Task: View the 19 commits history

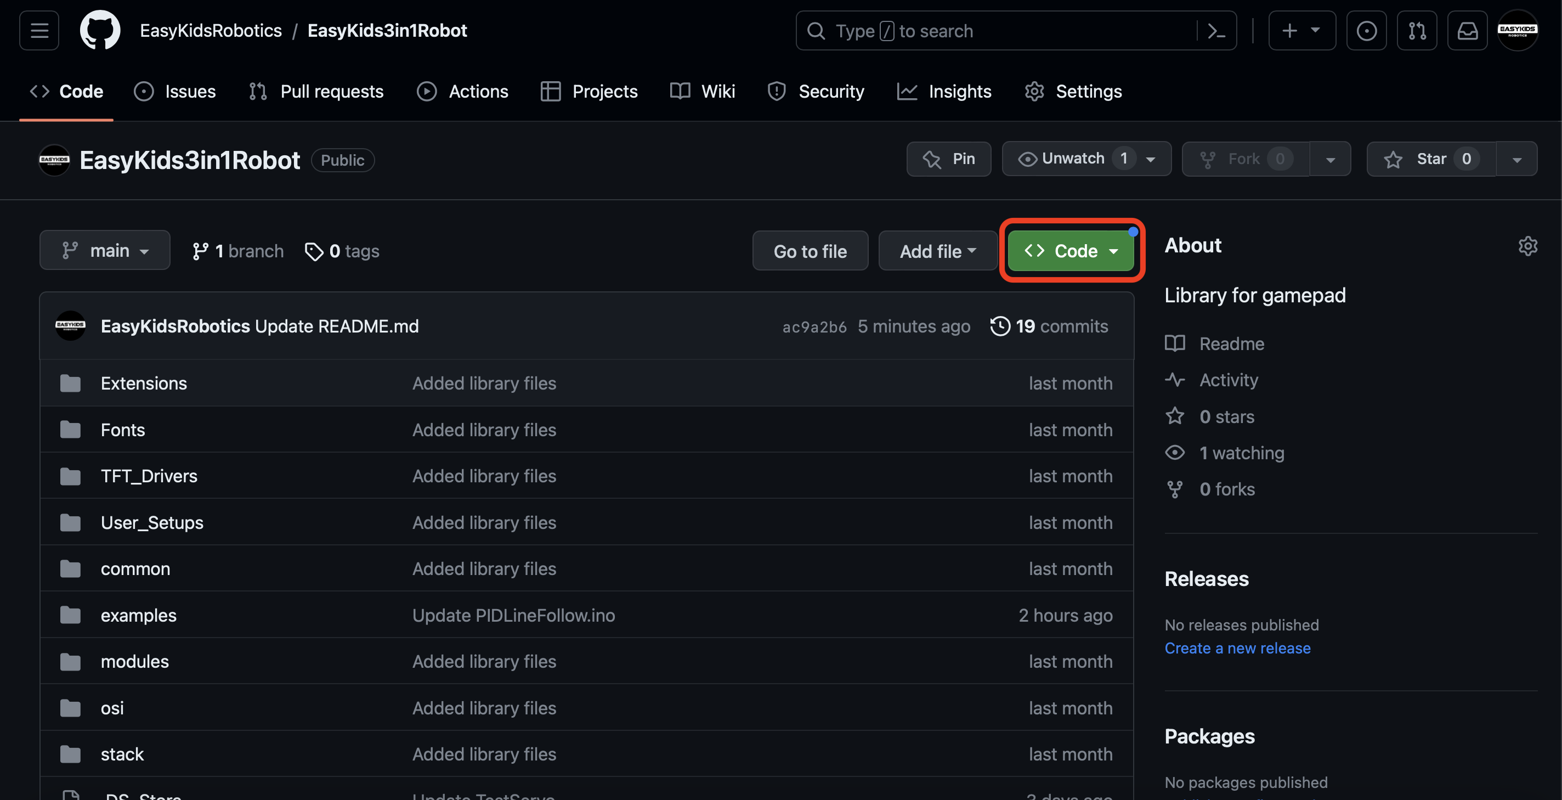Action: [1049, 326]
